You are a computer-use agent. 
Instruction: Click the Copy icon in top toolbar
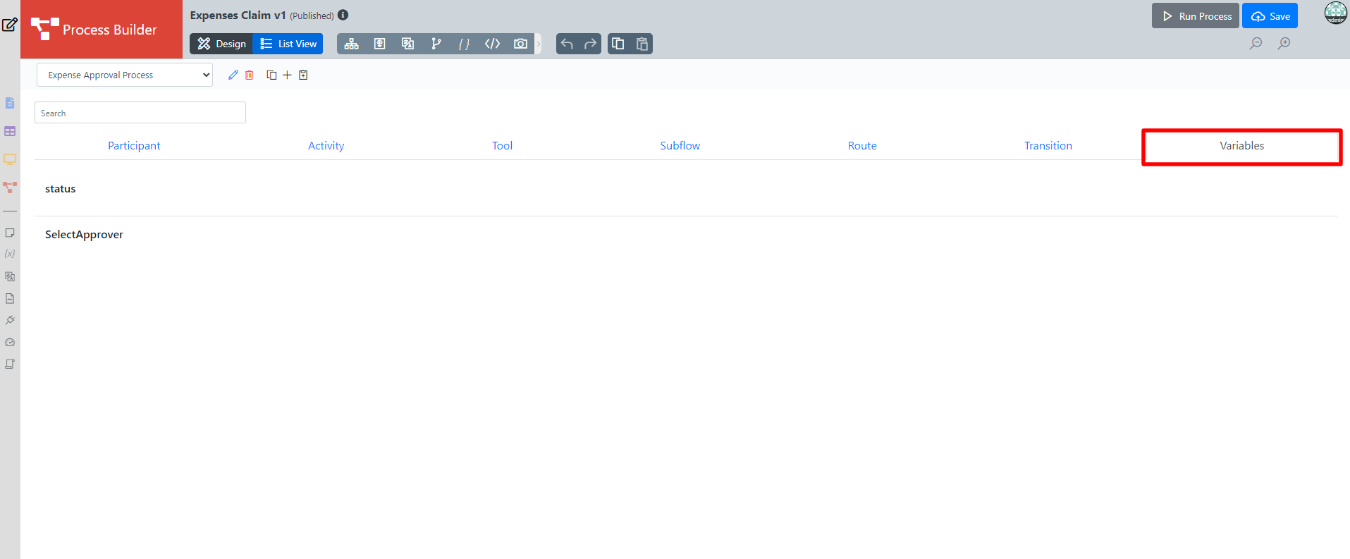[618, 44]
